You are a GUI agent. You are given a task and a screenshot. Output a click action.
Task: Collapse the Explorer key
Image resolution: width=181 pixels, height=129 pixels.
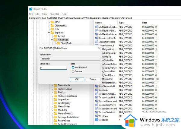click(49, 33)
